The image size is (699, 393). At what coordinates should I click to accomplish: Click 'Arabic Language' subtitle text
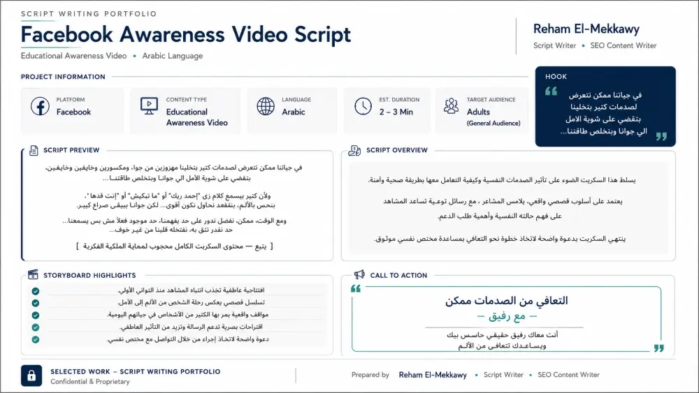(x=173, y=56)
